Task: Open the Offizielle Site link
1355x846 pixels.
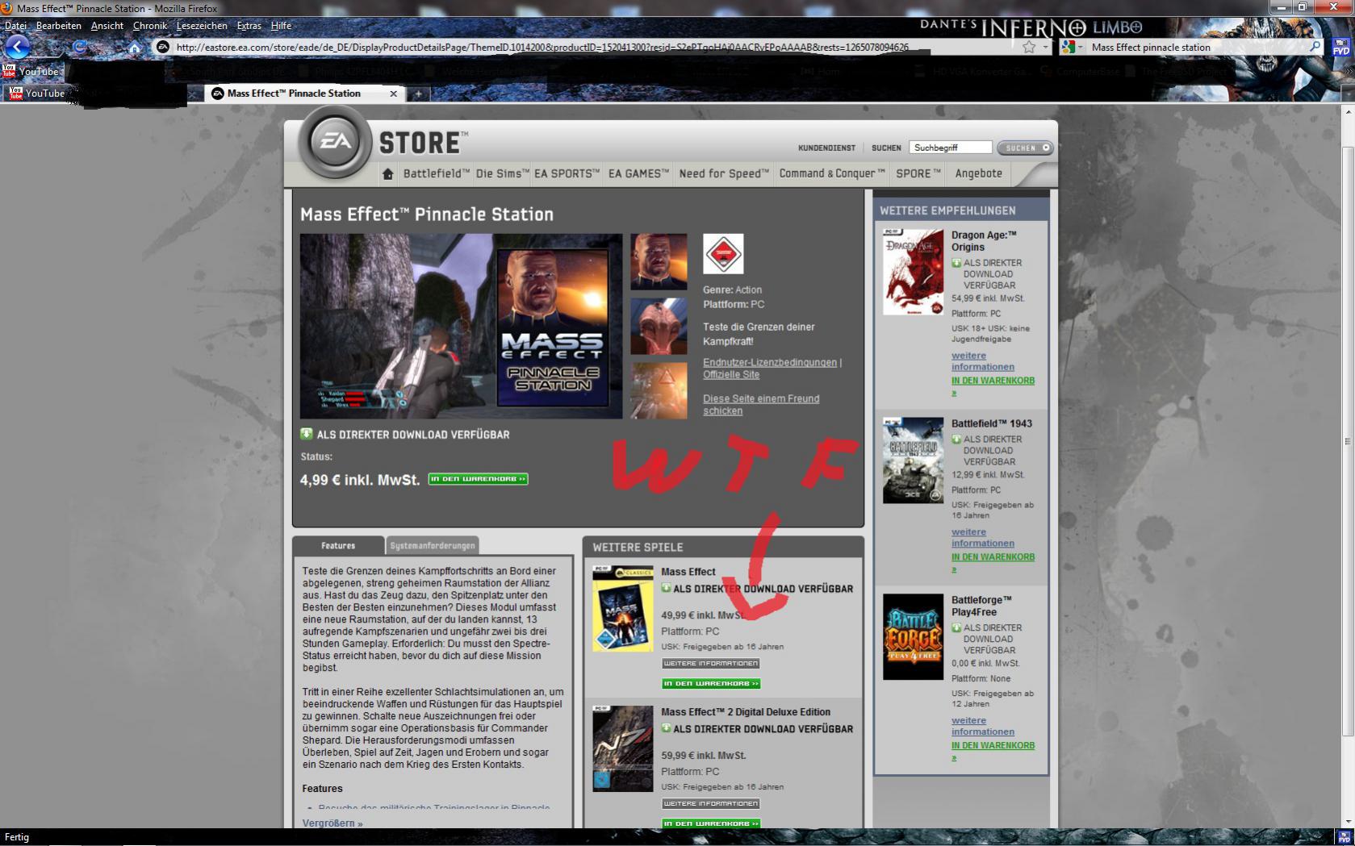Action: (x=731, y=374)
